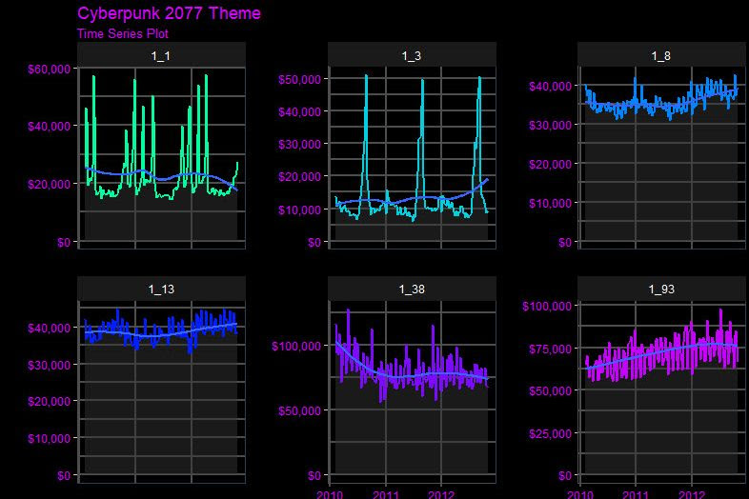Click the 2011 x-axis label under panel 1_38
The width and height of the screenshot is (749, 499).
click(386, 494)
